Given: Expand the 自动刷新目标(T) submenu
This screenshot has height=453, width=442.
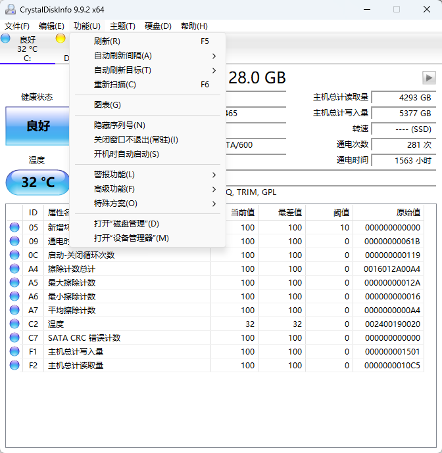Looking at the screenshot, I should [x=147, y=70].
